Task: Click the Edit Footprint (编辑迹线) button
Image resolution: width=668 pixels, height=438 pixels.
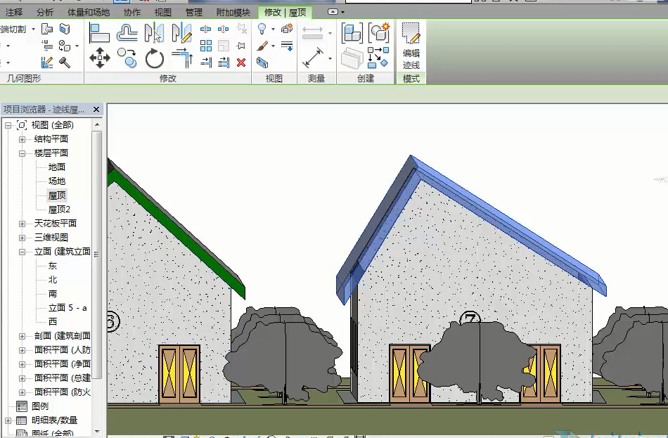Action: [411, 46]
